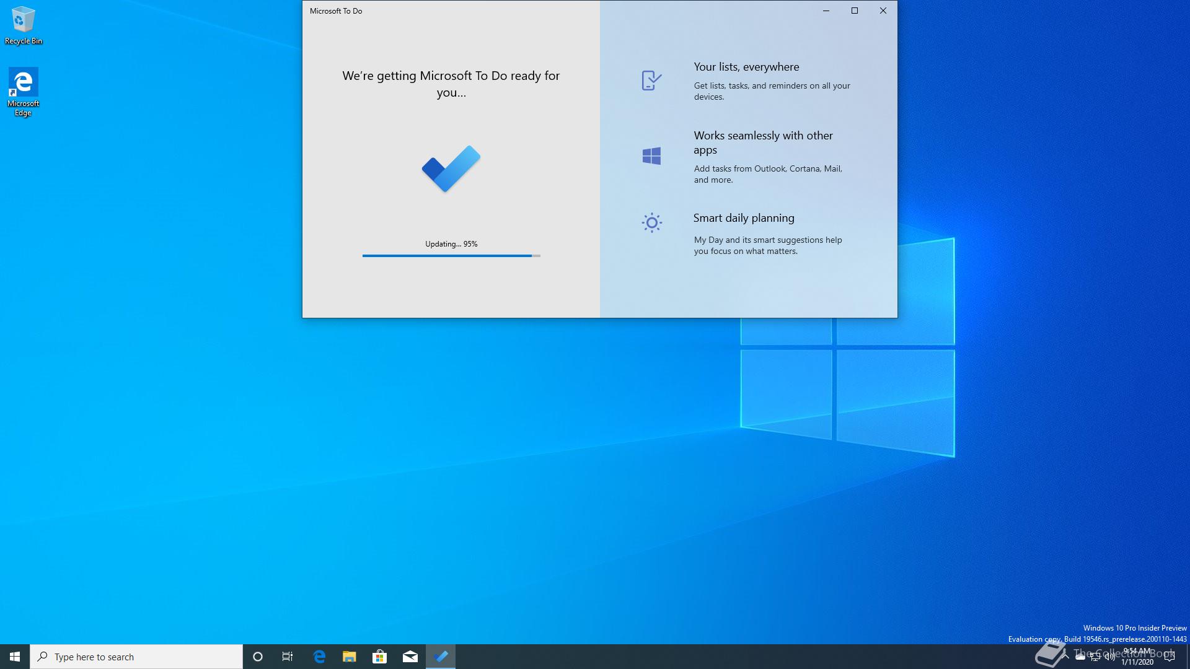Click in the Type here to search box

[136, 657]
